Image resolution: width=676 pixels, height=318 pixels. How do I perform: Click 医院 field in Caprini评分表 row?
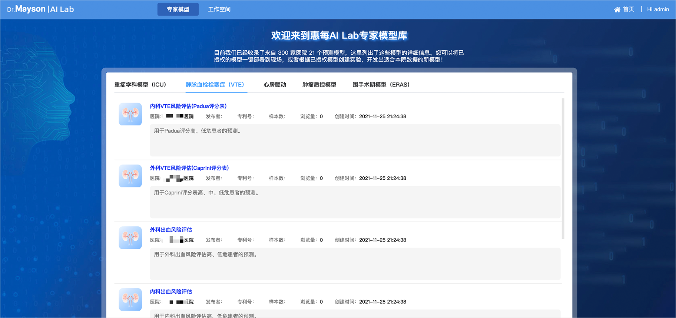click(172, 178)
